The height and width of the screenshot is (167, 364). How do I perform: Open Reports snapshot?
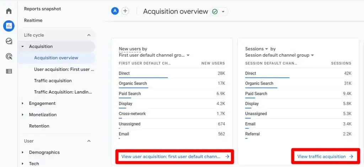[x=43, y=9]
